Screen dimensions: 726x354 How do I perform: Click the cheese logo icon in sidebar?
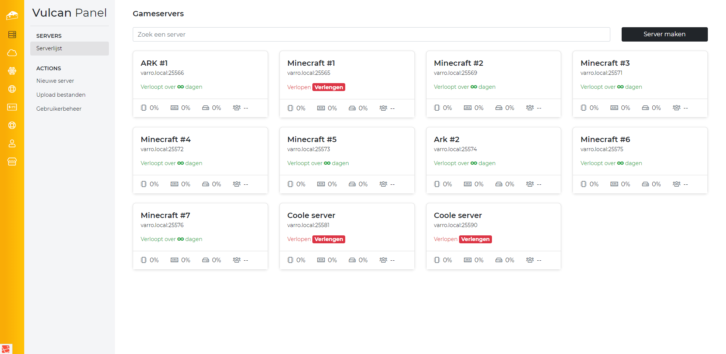pos(12,15)
